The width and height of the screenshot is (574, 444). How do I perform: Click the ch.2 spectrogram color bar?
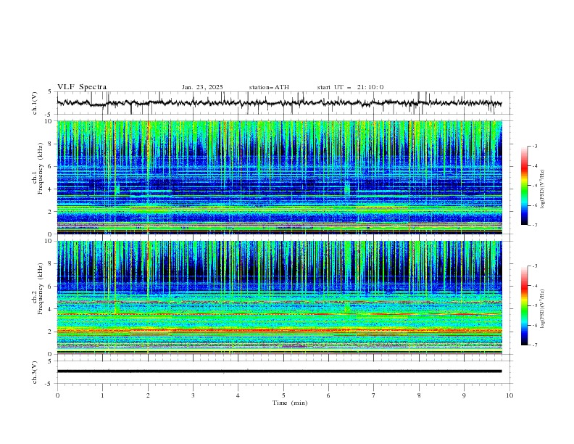coord(525,305)
